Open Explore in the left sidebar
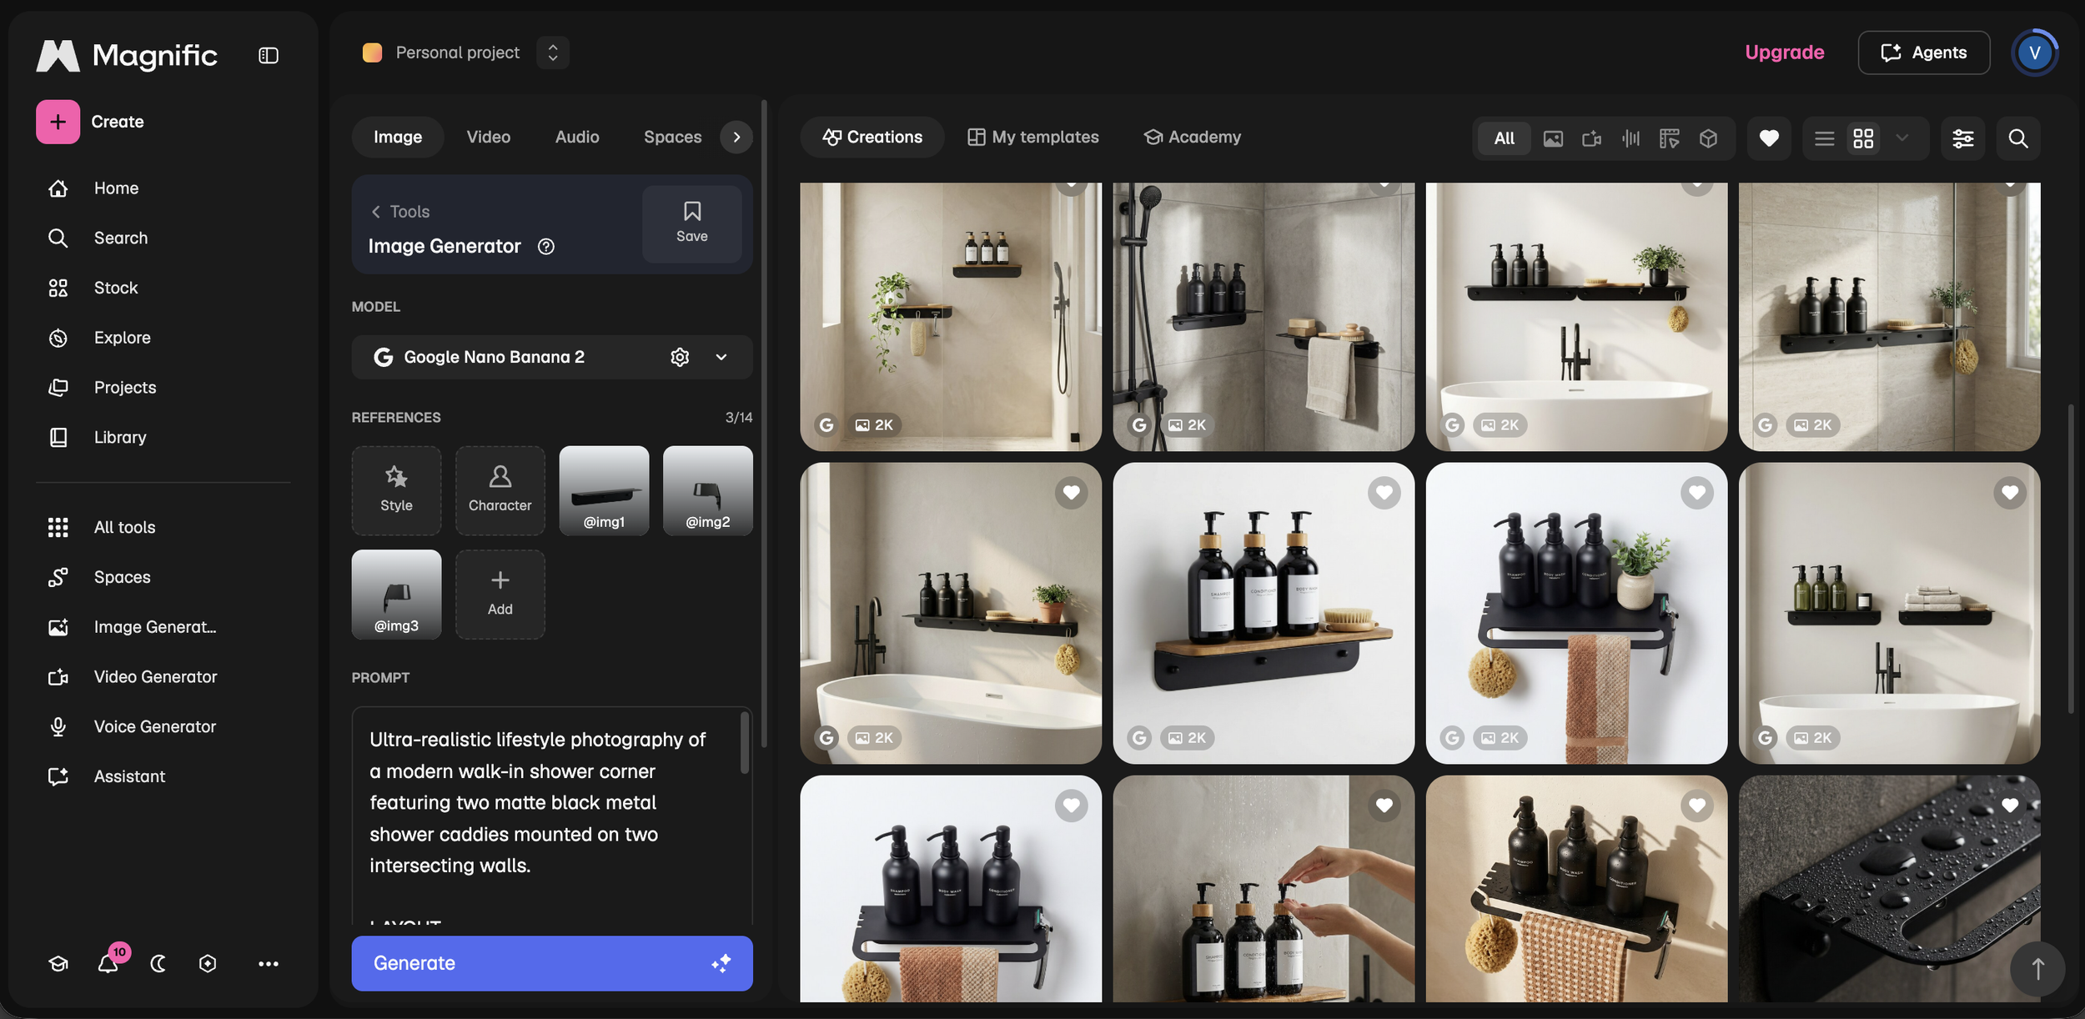The width and height of the screenshot is (2085, 1019). [99, 338]
